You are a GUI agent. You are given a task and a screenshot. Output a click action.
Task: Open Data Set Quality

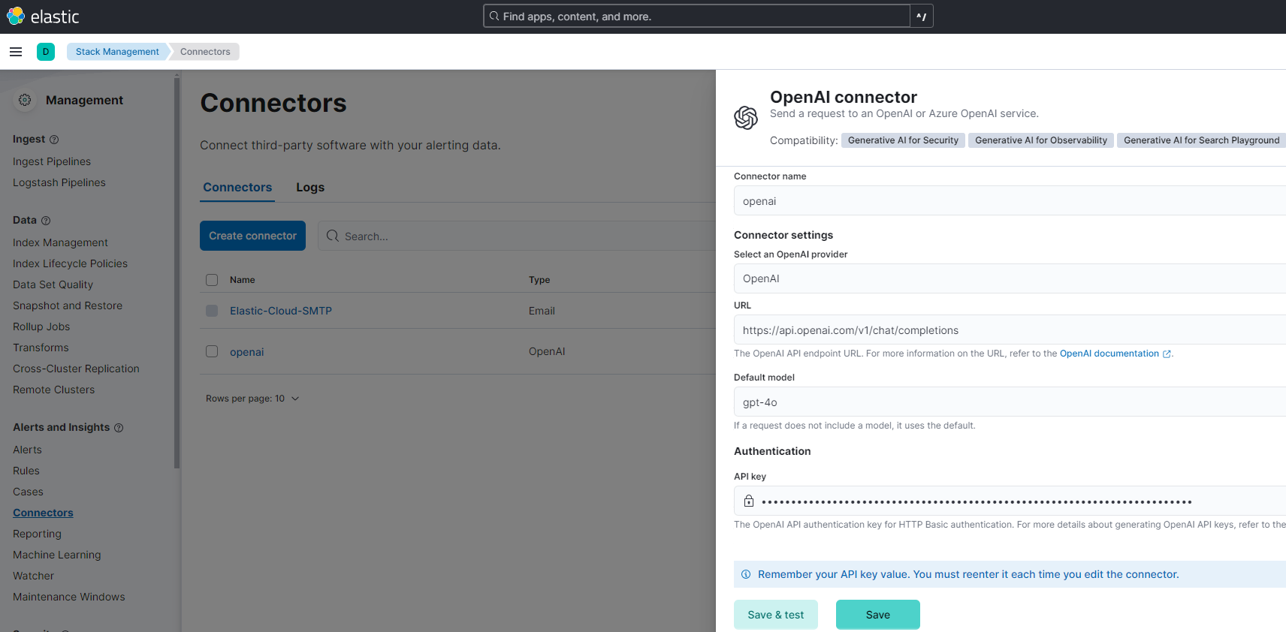pos(53,284)
